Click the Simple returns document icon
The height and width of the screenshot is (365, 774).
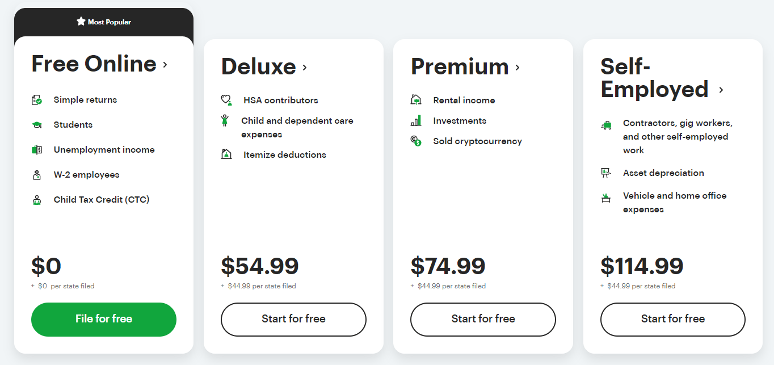point(36,99)
